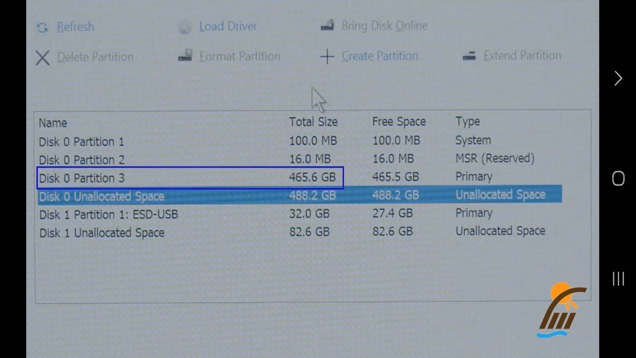The width and height of the screenshot is (636, 358).
Task: Click the MSR (Reserved) type cell
Action: click(x=495, y=159)
